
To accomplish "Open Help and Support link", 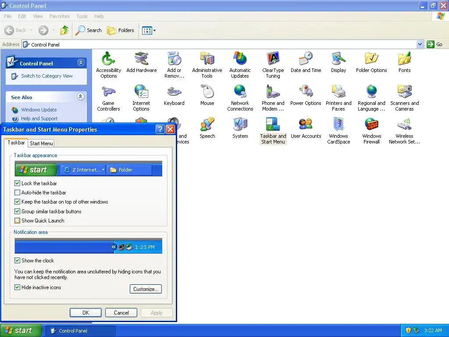I will 39,118.
